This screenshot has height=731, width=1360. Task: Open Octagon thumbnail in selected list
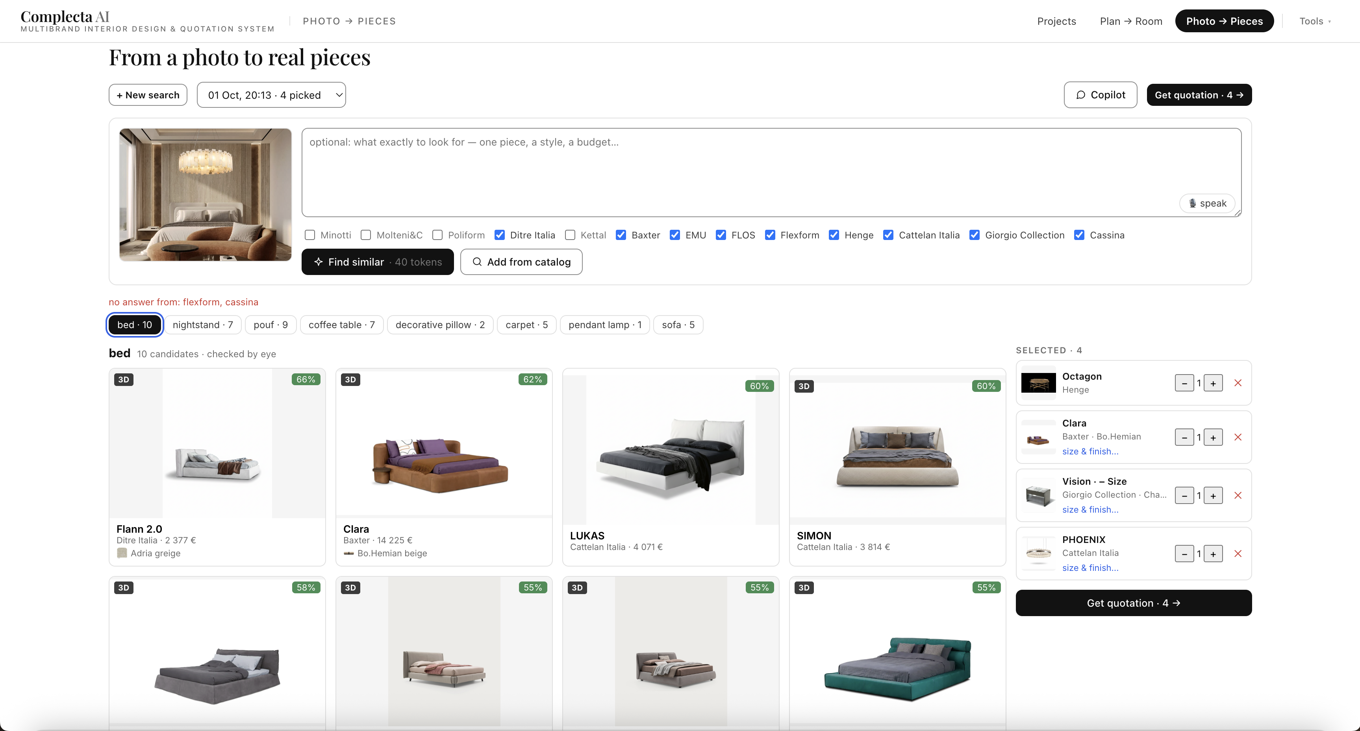point(1038,383)
